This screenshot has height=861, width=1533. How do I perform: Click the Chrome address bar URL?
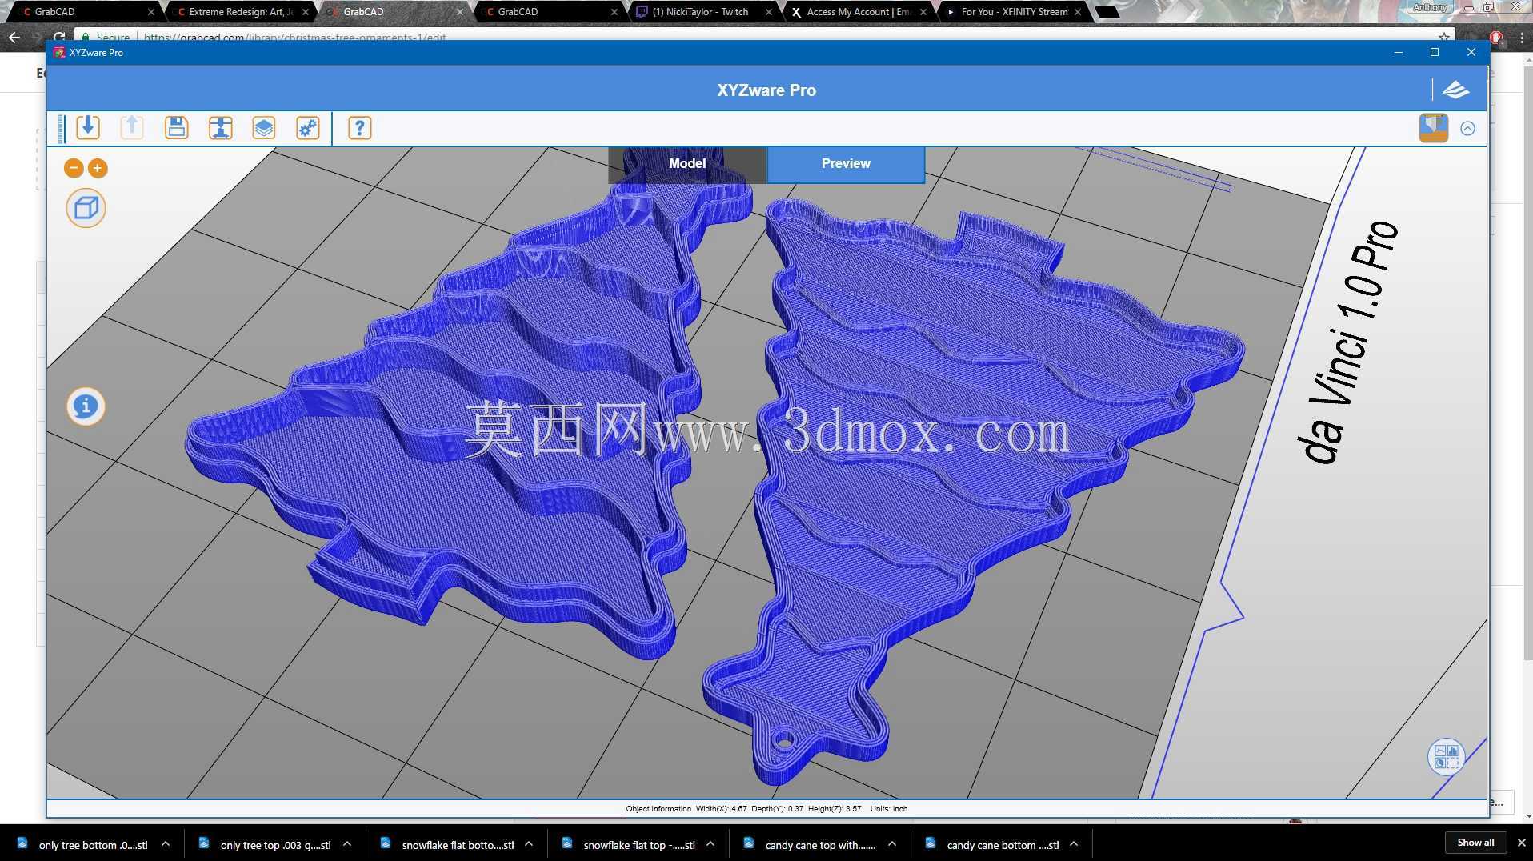(294, 37)
